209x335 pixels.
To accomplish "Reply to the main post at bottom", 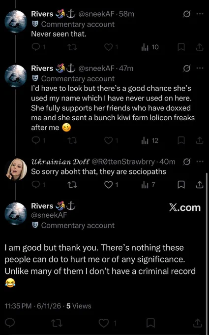I will pos(10,323).
